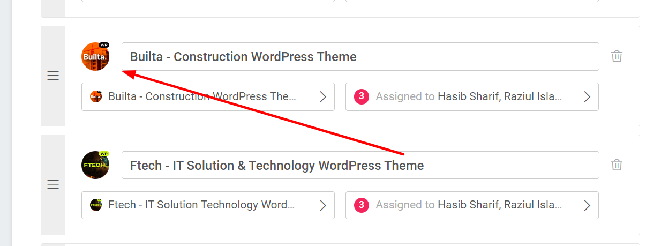Click the Ftech round logo avatar

coord(95,165)
